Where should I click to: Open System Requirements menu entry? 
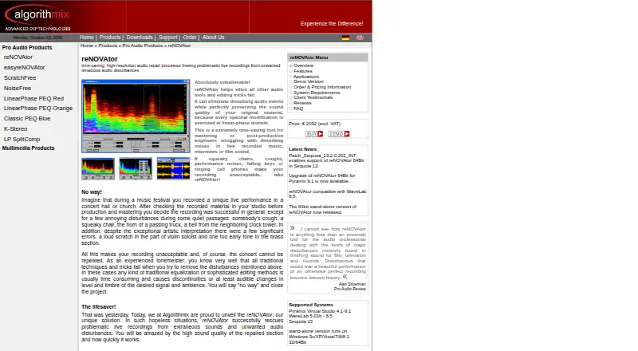(x=317, y=93)
